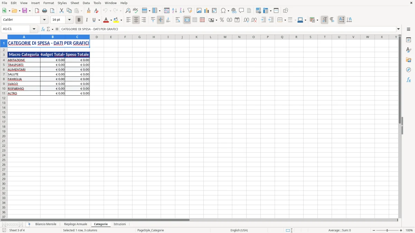
Task: Insert a Comment via toolbar icon
Action: pyautogui.click(x=242, y=11)
